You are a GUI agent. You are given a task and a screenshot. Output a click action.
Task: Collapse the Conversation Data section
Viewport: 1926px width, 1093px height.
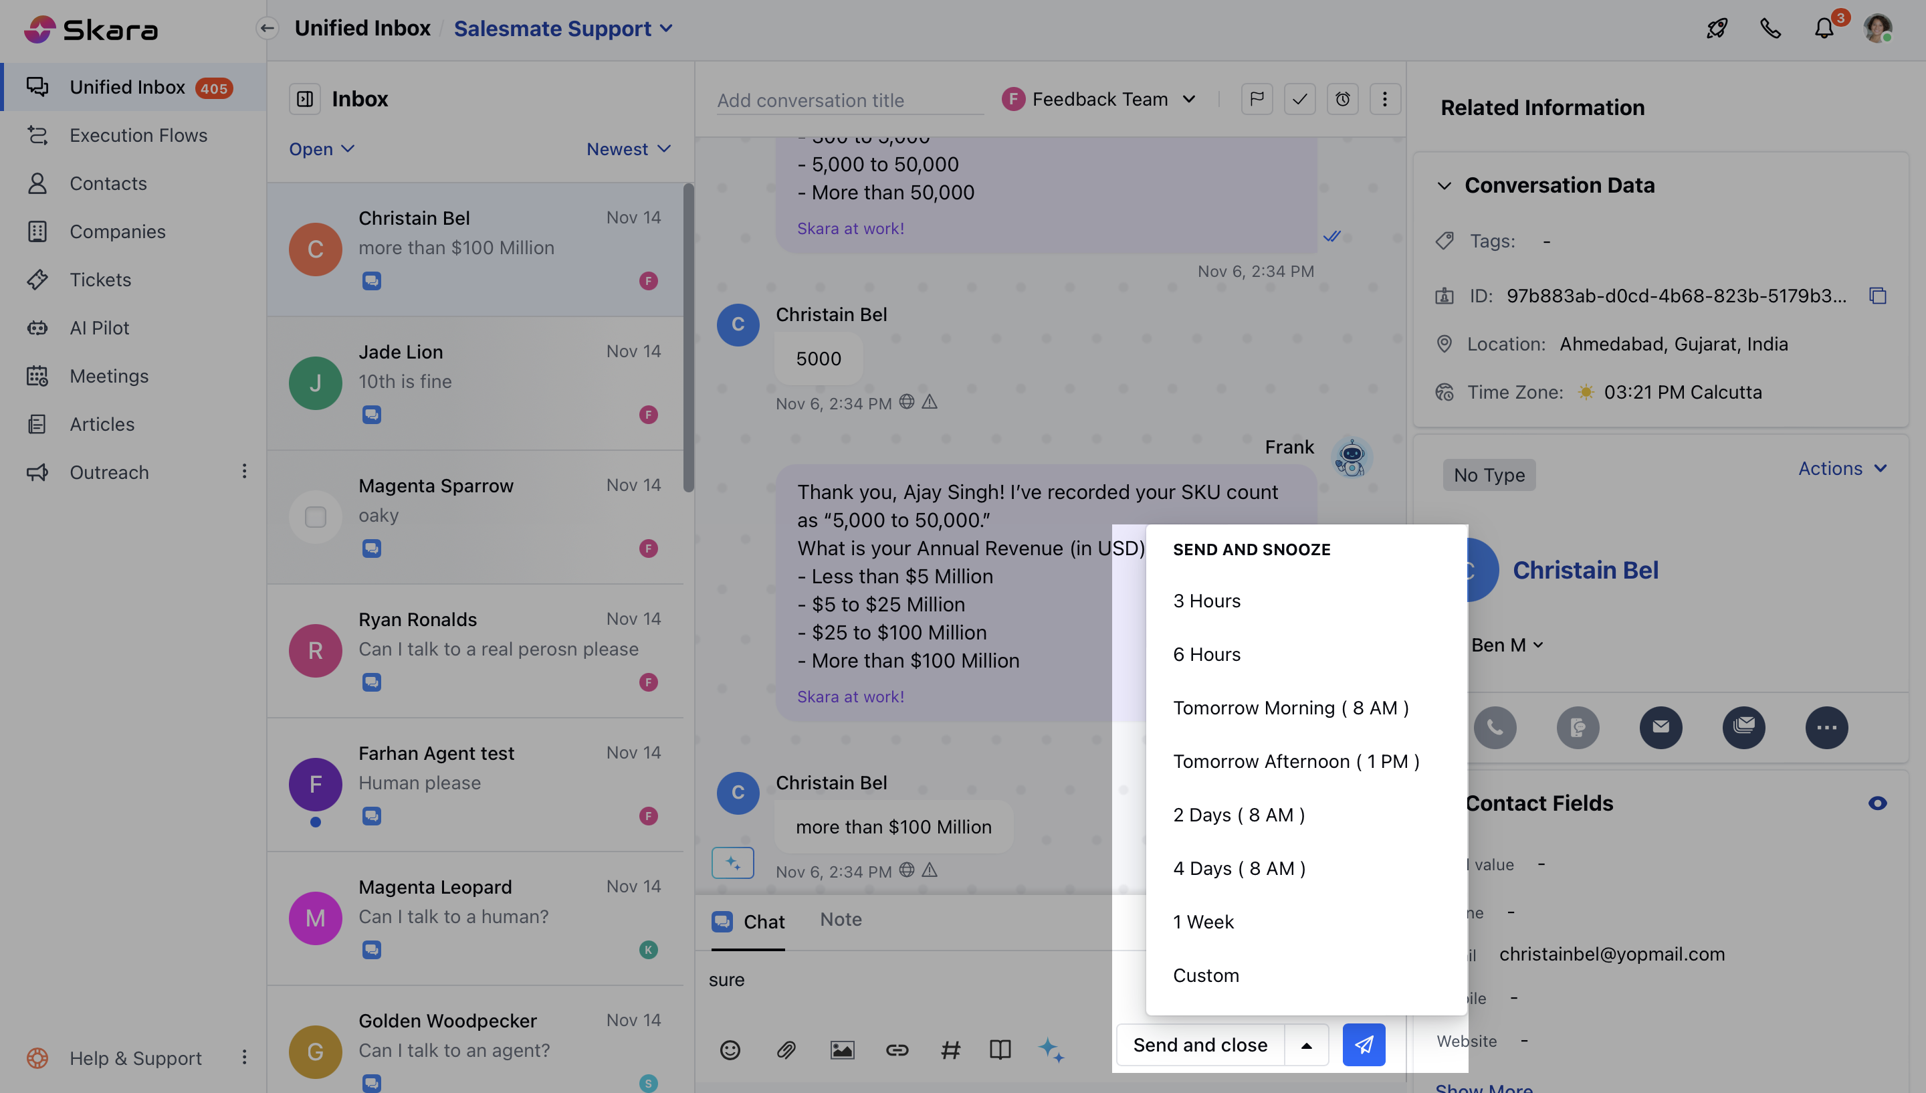pos(1444,185)
